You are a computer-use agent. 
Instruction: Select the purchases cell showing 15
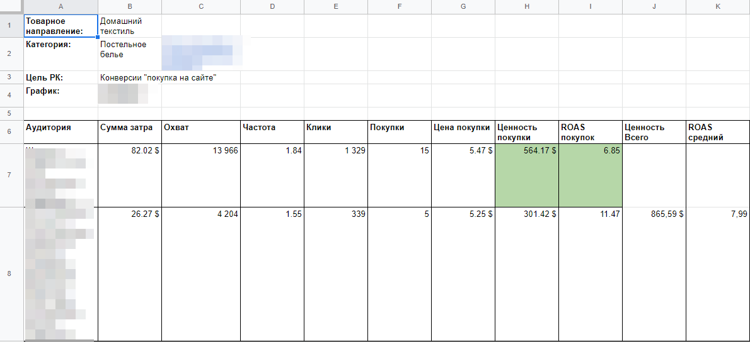tap(399, 175)
